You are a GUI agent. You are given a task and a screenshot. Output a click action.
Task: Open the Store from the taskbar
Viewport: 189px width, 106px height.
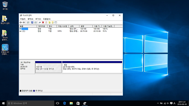point(78,103)
